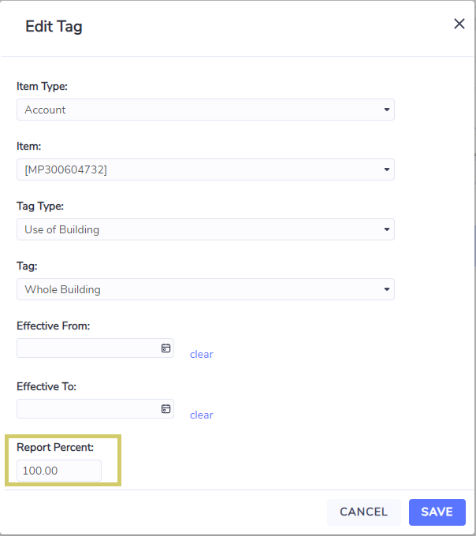The height and width of the screenshot is (536, 476).
Task: Open the Tag dropdown showing Whole Building
Action: coord(206,289)
